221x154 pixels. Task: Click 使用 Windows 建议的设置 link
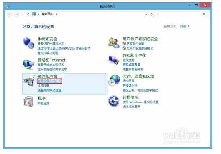tap(140, 102)
